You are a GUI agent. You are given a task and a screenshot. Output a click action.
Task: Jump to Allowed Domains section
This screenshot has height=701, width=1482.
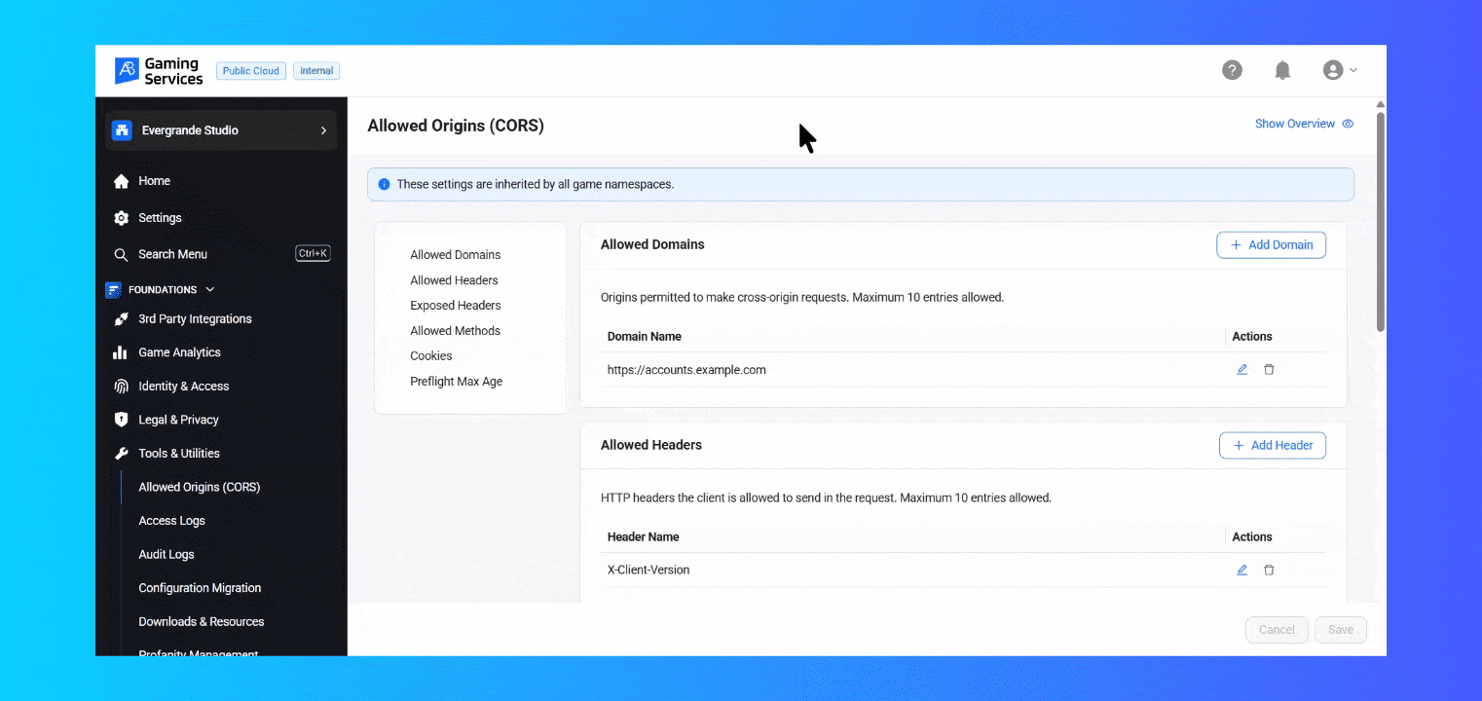point(456,255)
